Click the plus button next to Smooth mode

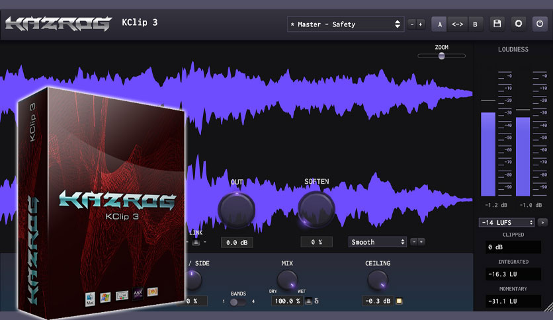point(421,242)
